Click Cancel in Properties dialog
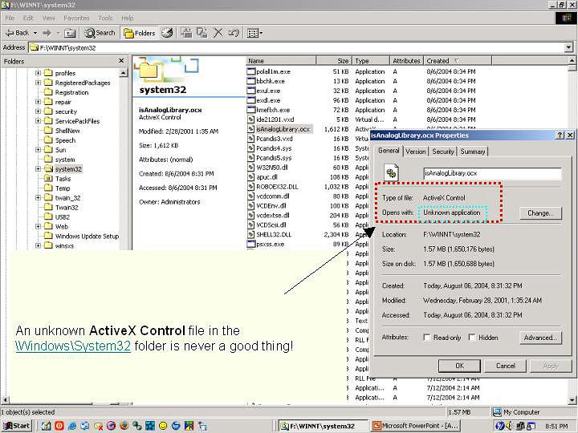The width and height of the screenshot is (578, 433). [505, 366]
